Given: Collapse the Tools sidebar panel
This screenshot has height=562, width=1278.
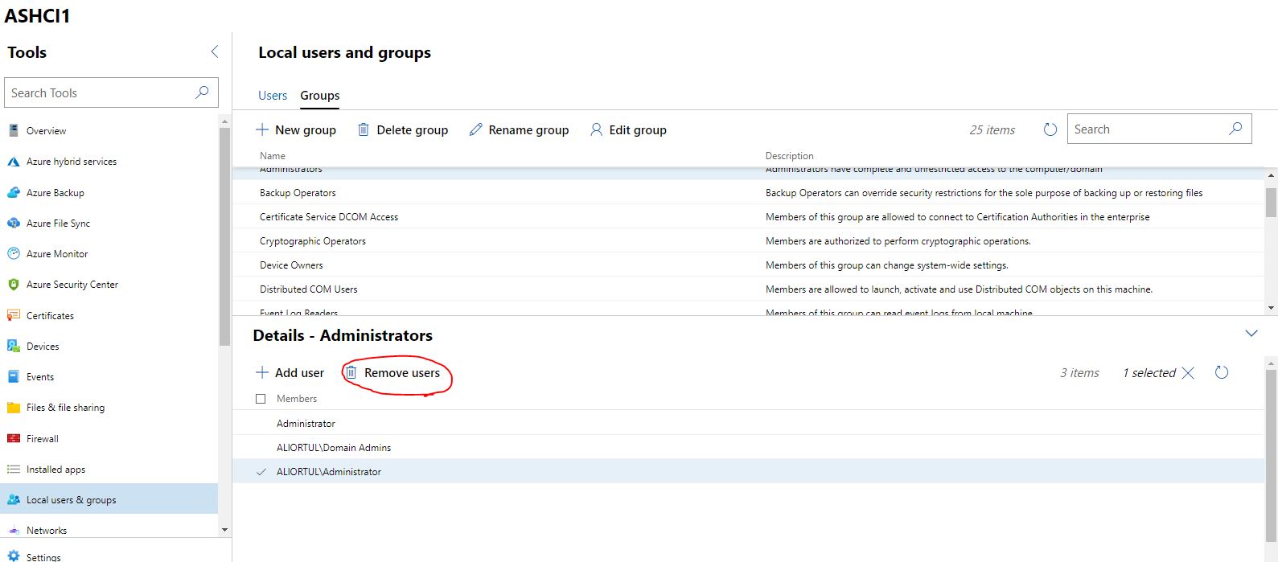Looking at the screenshot, I should click(x=215, y=51).
